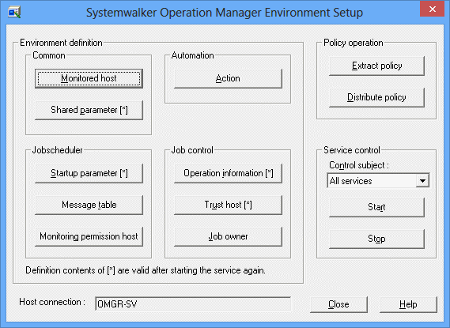
Task: Click the Host connection field OMGR-SV
Action: click(193, 304)
